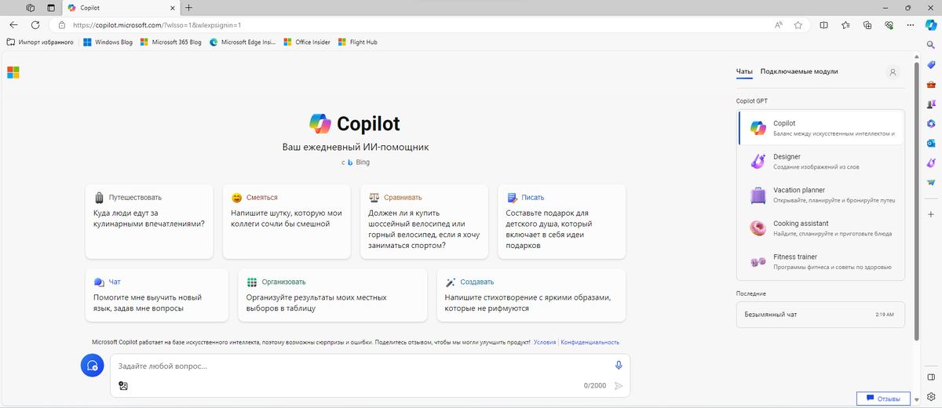Image resolution: width=942 pixels, height=408 pixels.
Task: Choose the Путешествовать suggestion card
Action: [x=149, y=221]
